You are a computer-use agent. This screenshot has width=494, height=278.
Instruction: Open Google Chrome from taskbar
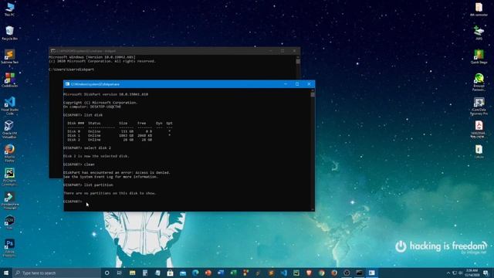(x=321, y=273)
